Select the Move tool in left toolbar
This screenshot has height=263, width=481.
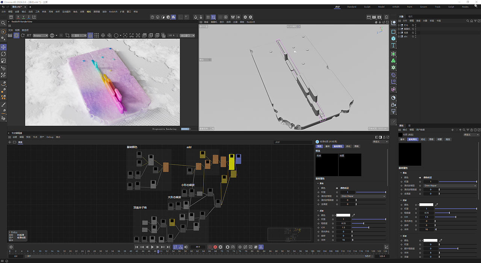click(x=3, y=47)
